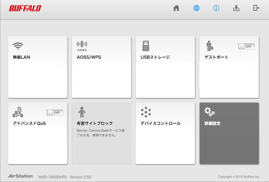This screenshot has height=182, width=269.
Task: Click the USB drive icon
Action: (146, 46)
